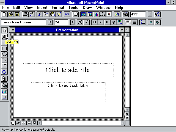Open the Report It icon next to zoom box
176x132 pixels.
125,14
